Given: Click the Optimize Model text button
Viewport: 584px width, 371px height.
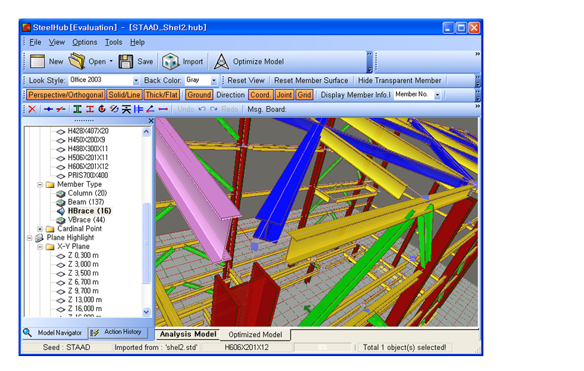Looking at the screenshot, I should click(x=258, y=62).
